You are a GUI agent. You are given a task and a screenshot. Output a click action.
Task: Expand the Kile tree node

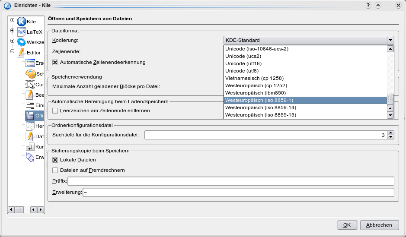[x=12, y=20]
